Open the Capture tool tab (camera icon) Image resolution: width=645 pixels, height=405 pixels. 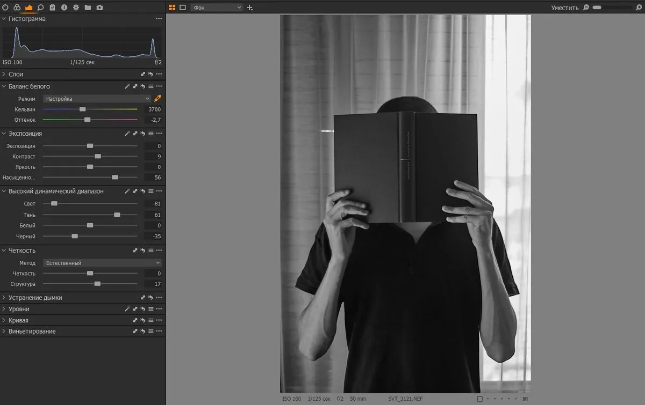point(99,8)
